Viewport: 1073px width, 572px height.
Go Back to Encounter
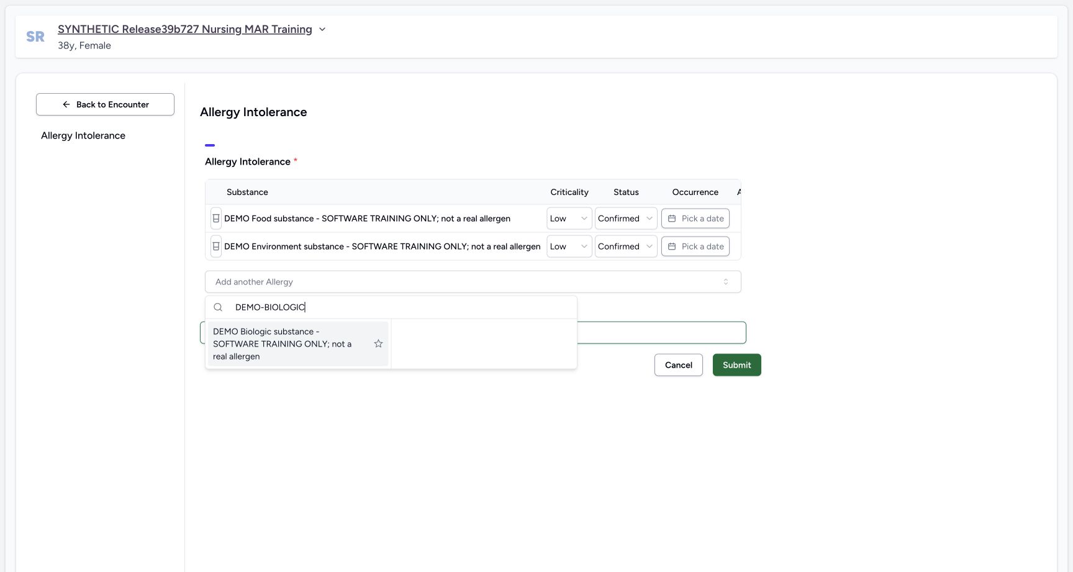pyautogui.click(x=105, y=104)
